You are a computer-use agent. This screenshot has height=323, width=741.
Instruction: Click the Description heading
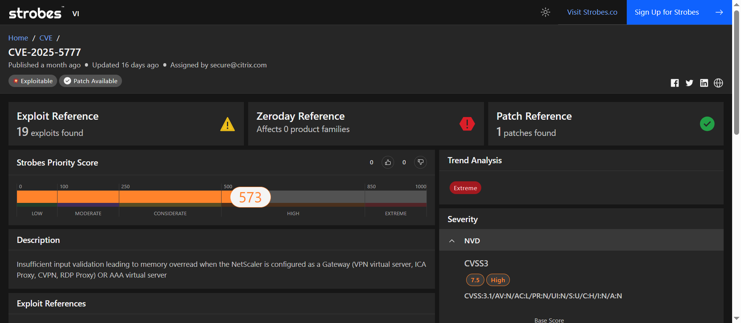pos(38,240)
